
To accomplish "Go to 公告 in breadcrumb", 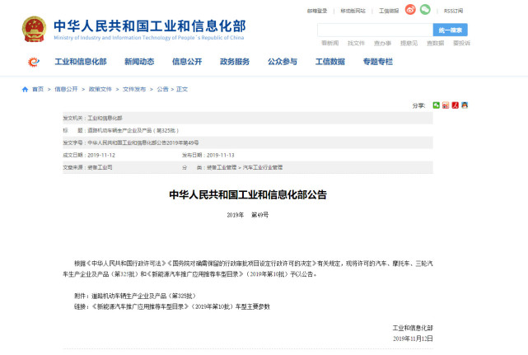I will click(162, 89).
